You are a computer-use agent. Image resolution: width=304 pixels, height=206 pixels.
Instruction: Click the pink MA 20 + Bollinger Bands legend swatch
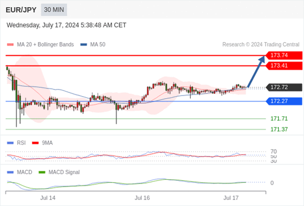tap(10, 44)
